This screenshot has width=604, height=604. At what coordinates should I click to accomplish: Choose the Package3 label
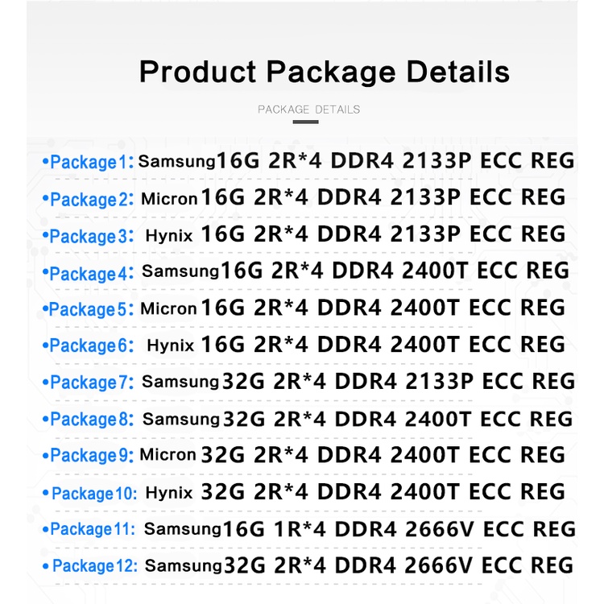click(x=88, y=236)
